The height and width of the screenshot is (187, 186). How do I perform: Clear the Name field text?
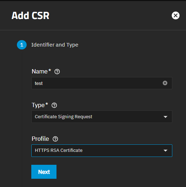tap(165, 83)
